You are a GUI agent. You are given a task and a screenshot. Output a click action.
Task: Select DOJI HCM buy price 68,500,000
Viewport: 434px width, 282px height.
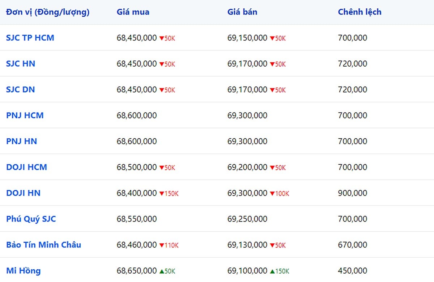pyautogui.click(x=137, y=167)
